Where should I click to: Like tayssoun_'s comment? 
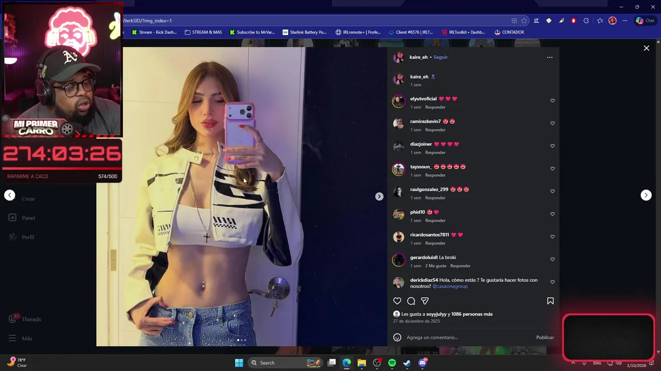click(x=552, y=168)
